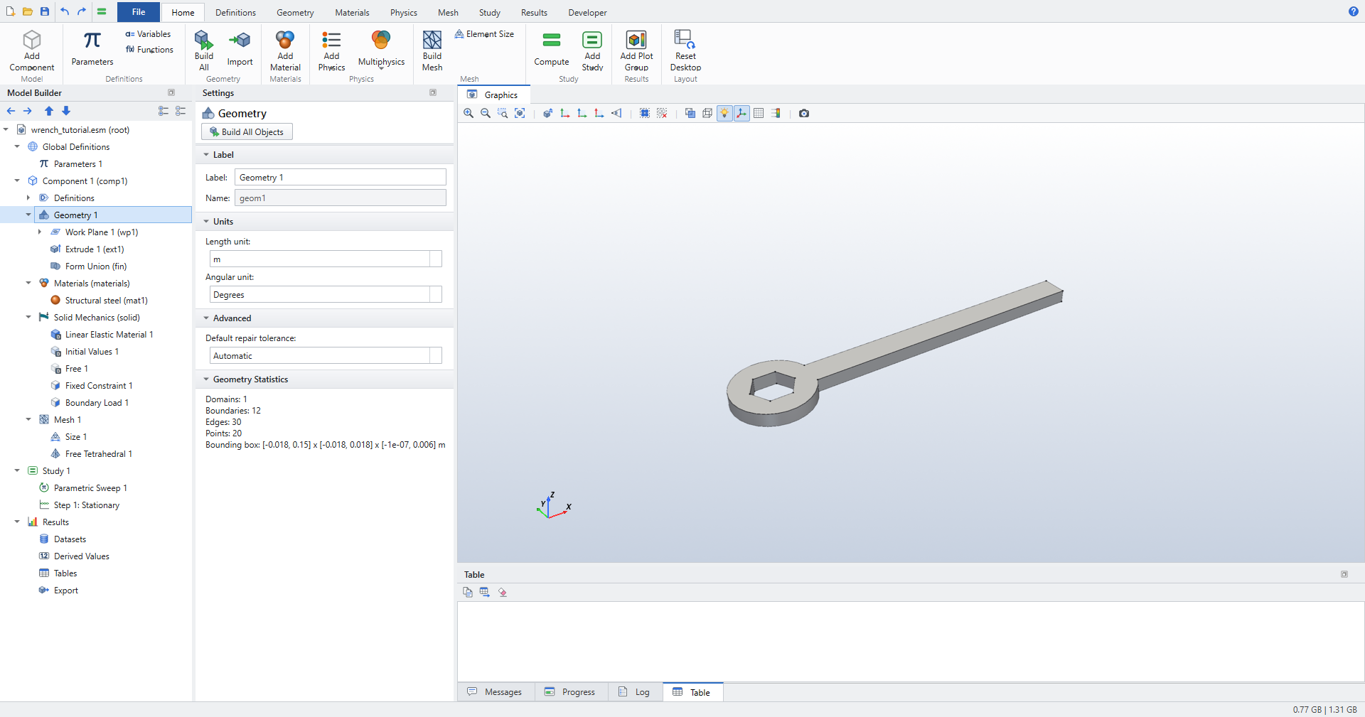Open the File menu
The height and width of the screenshot is (717, 1365).
(139, 12)
